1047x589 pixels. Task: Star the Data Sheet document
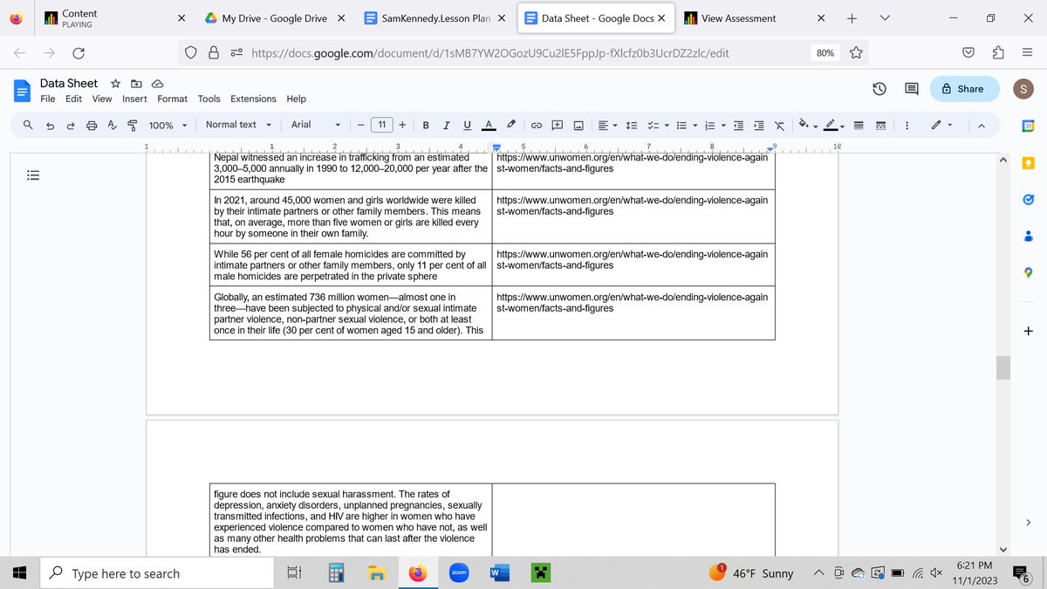[115, 84]
